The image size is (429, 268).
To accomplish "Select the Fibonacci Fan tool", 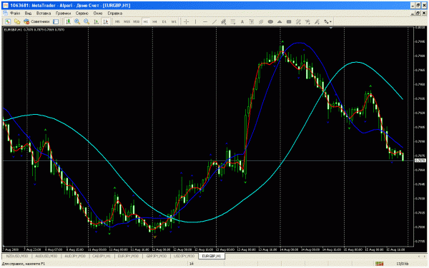I will pyautogui.click(x=307, y=21).
